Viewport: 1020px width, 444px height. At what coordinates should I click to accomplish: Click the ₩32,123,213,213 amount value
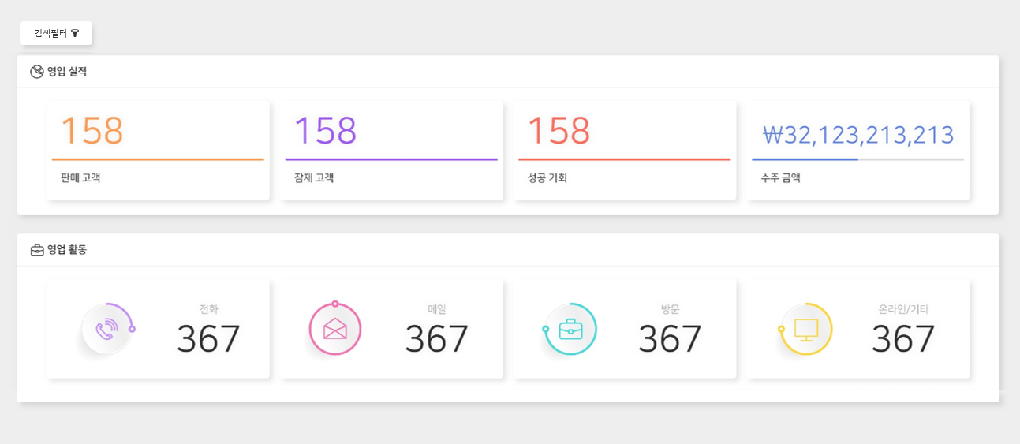pos(859,135)
